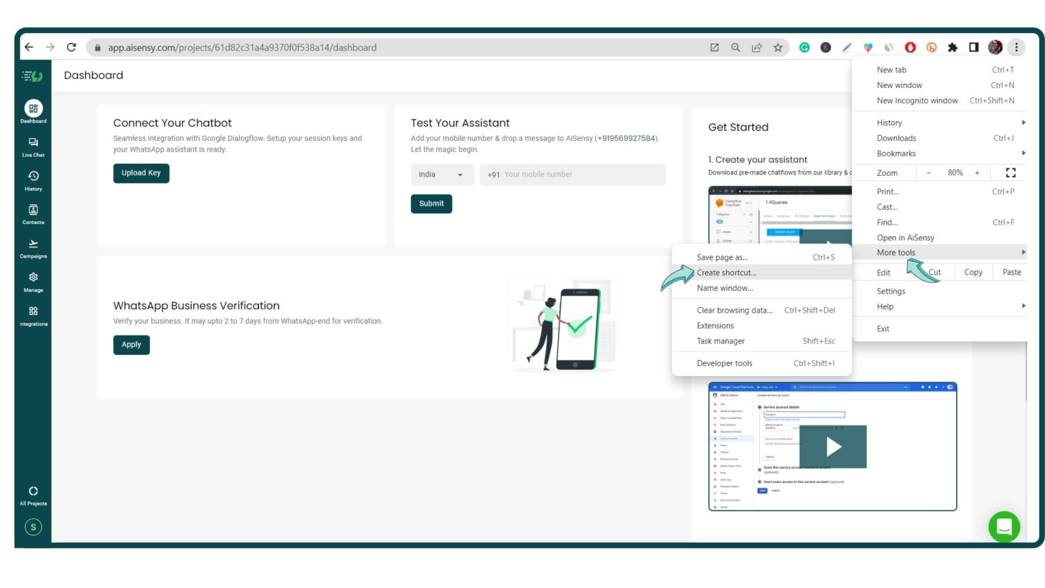Reload the page with refresh icon
The width and height of the screenshot is (1045, 588).
click(71, 48)
